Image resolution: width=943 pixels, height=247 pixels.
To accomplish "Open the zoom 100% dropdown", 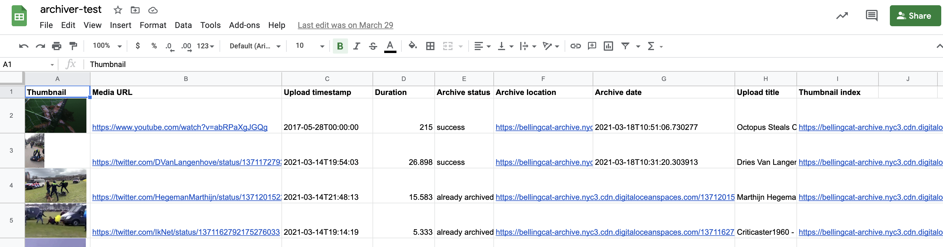I will click(107, 46).
